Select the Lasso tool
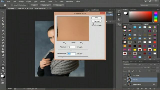The height and width of the screenshot is (90, 160). [3, 18]
